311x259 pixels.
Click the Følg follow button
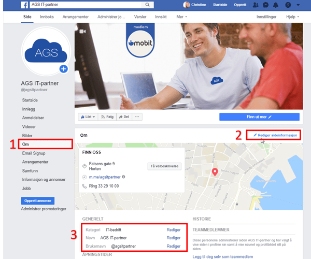coord(107,117)
